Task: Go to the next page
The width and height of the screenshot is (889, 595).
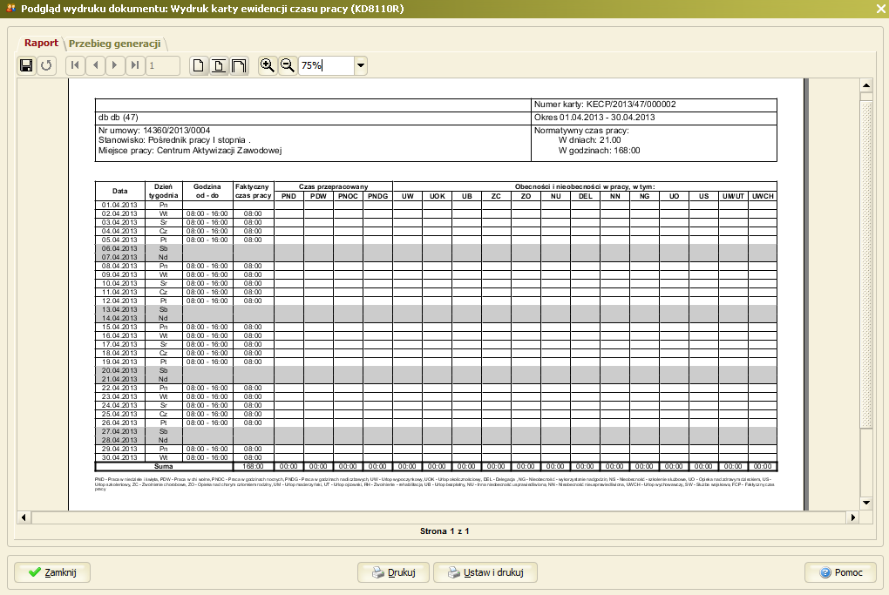Action: tap(115, 65)
